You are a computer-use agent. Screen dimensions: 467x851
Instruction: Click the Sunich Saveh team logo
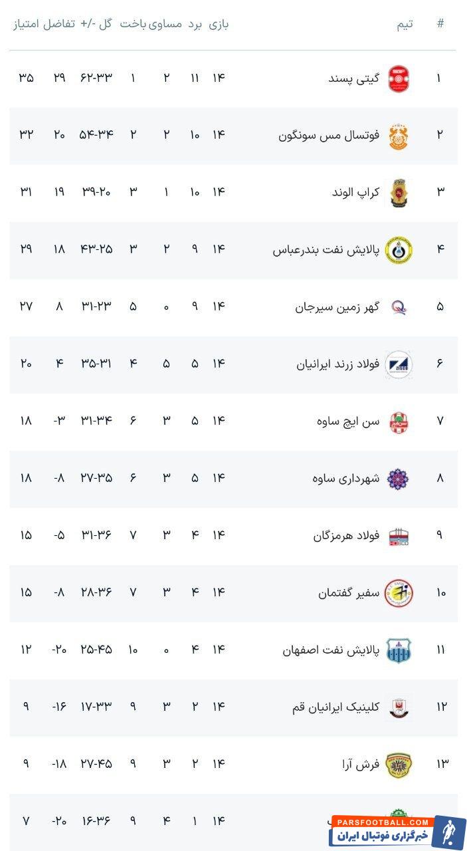coord(398,422)
